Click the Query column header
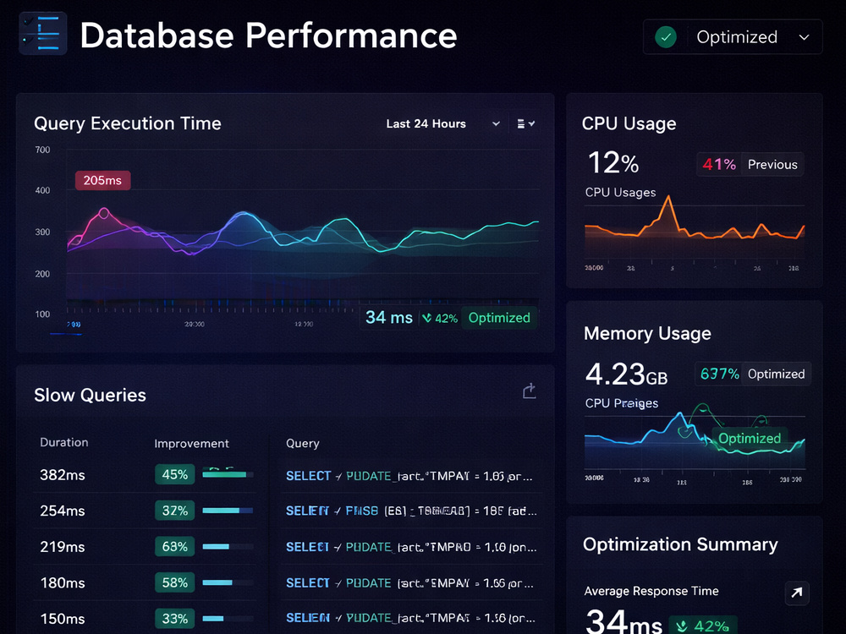The width and height of the screenshot is (846, 634). (302, 443)
